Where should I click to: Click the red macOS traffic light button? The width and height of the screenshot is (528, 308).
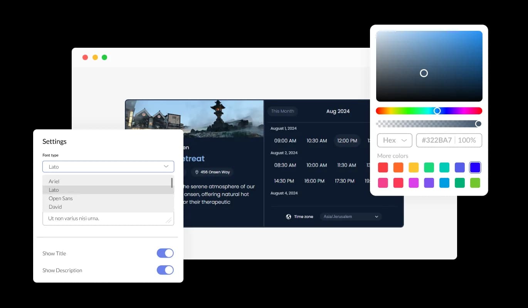point(85,57)
